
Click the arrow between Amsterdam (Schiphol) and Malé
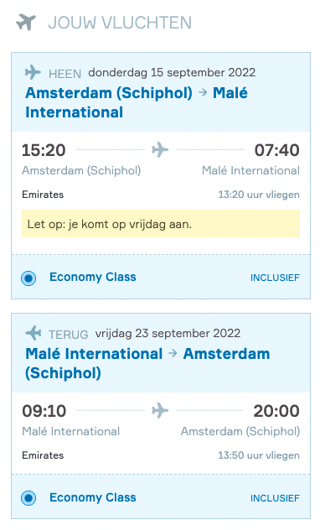(203, 92)
